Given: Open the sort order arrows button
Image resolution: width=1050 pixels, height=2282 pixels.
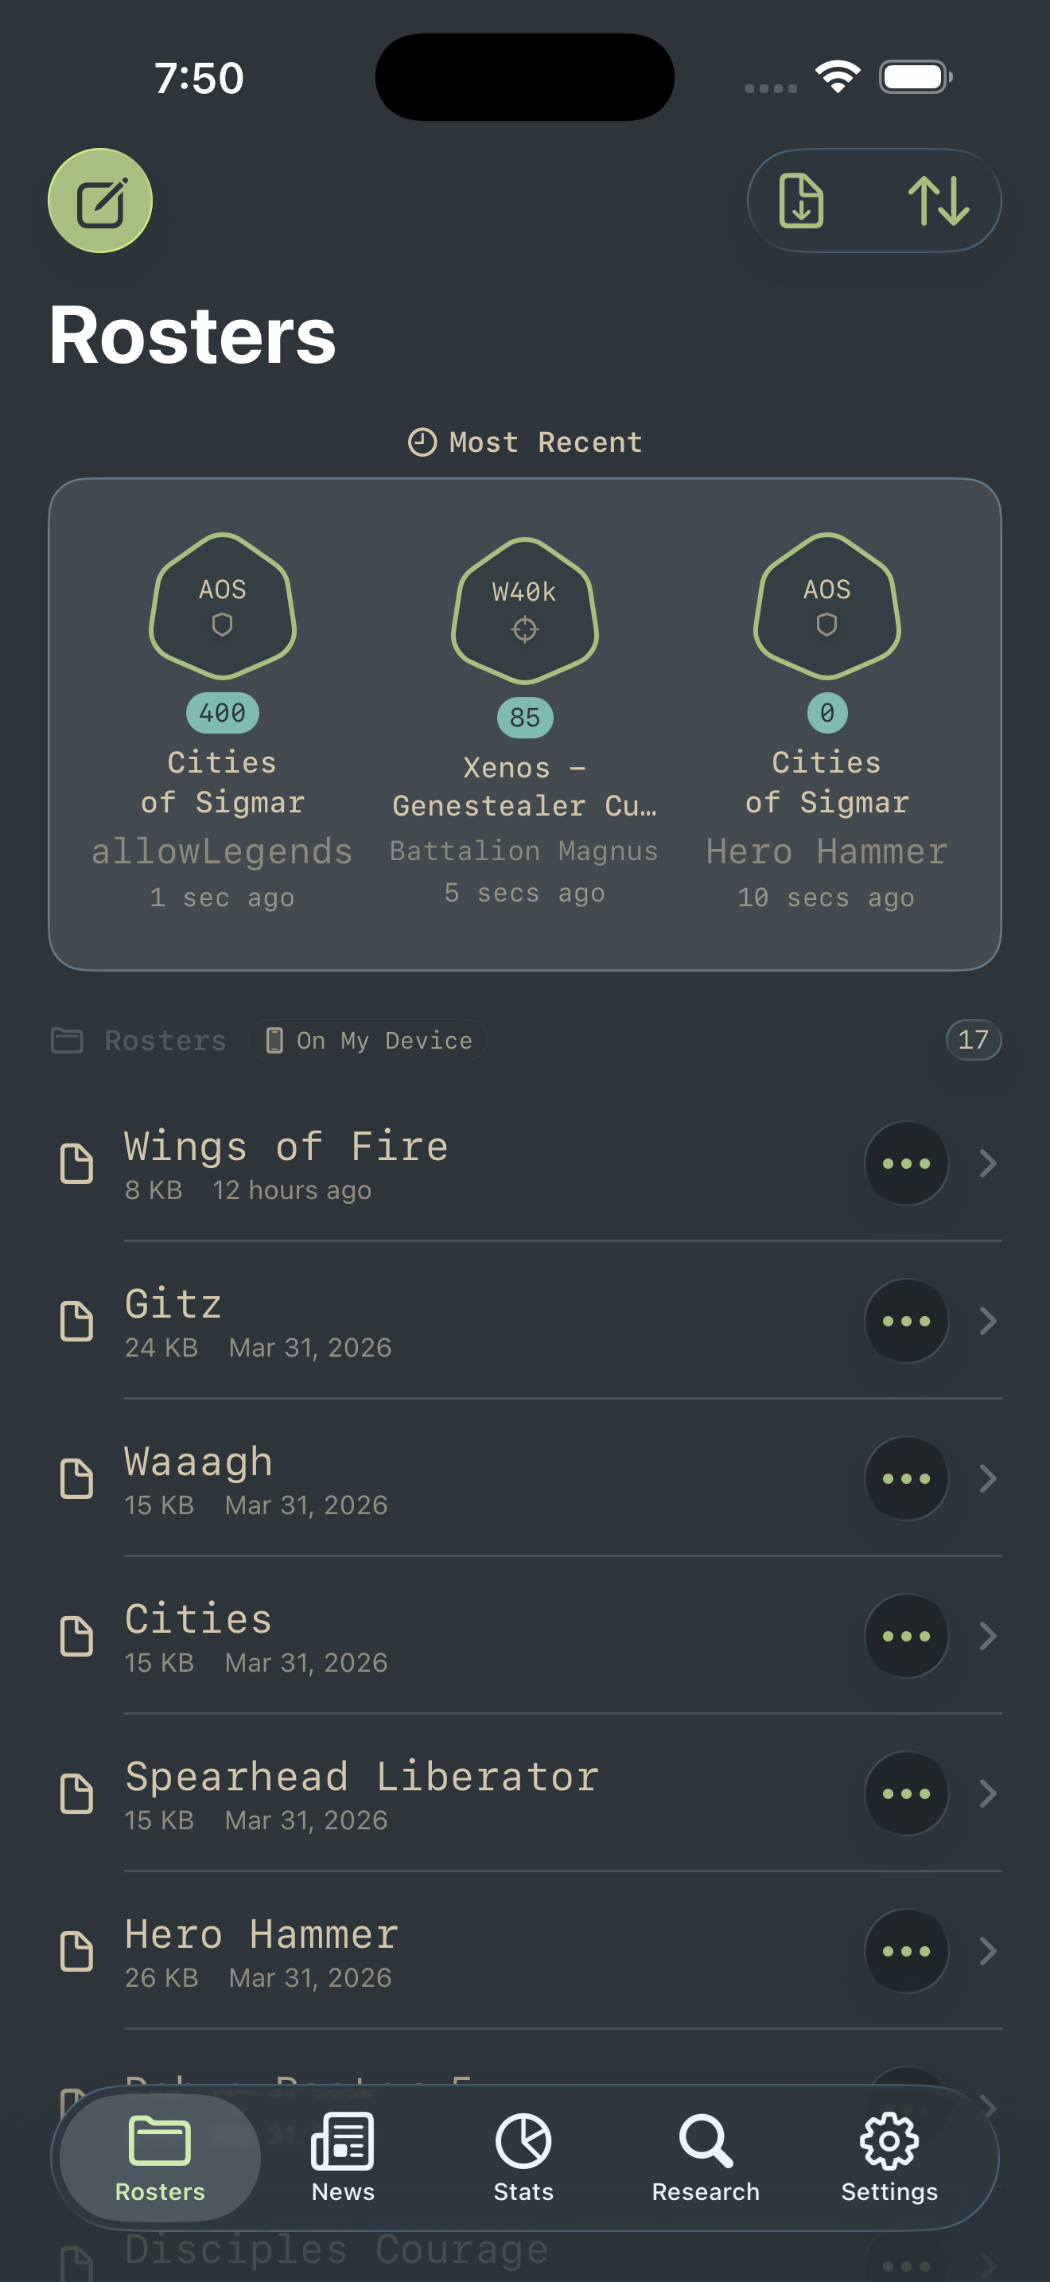Looking at the screenshot, I should pyautogui.click(x=939, y=201).
